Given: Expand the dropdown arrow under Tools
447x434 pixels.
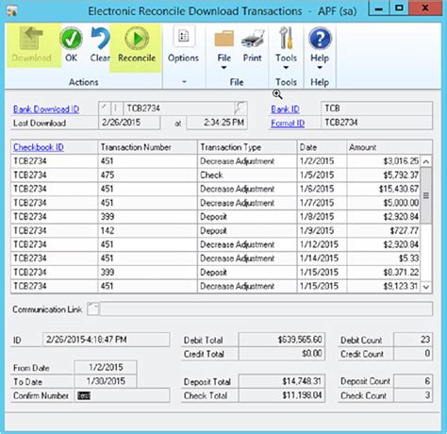Looking at the screenshot, I should [x=286, y=68].
